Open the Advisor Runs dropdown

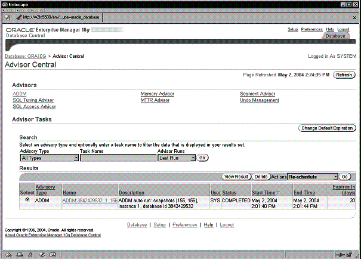(177, 158)
